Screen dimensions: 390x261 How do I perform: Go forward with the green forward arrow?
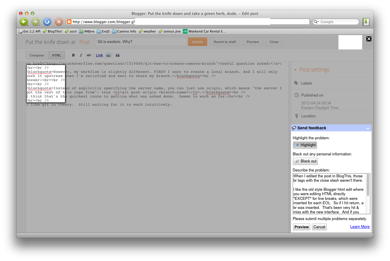click(35, 22)
